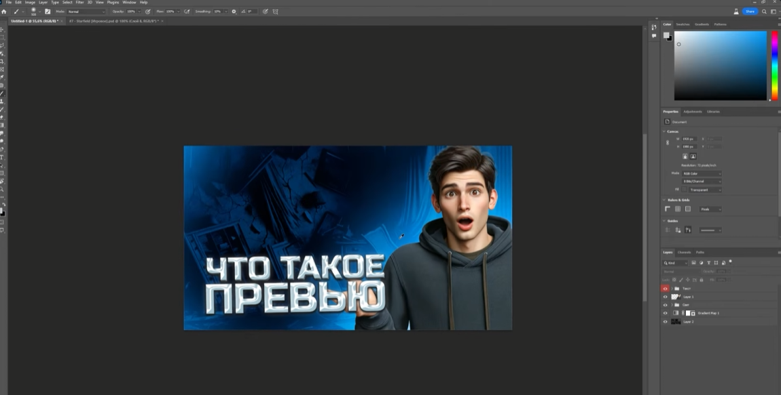The width and height of the screenshot is (781, 395).
Task: Click smart guides icon in Guides section
Action: tap(688, 230)
